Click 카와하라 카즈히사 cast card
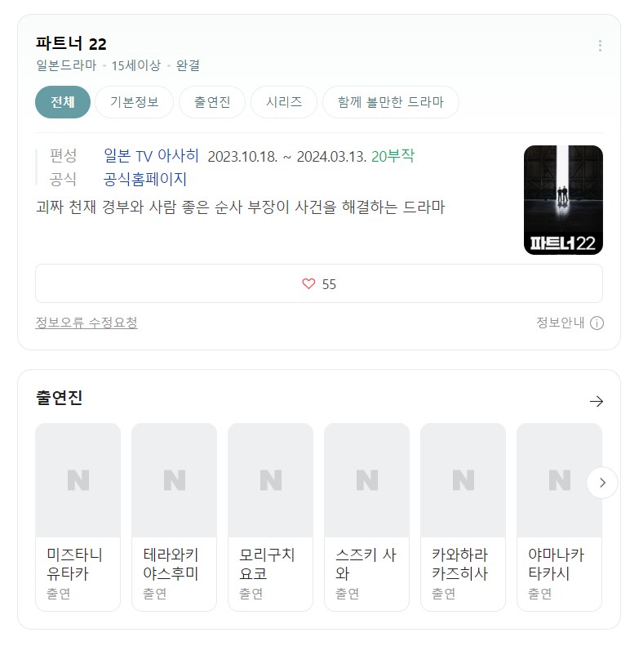 point(463,516)
